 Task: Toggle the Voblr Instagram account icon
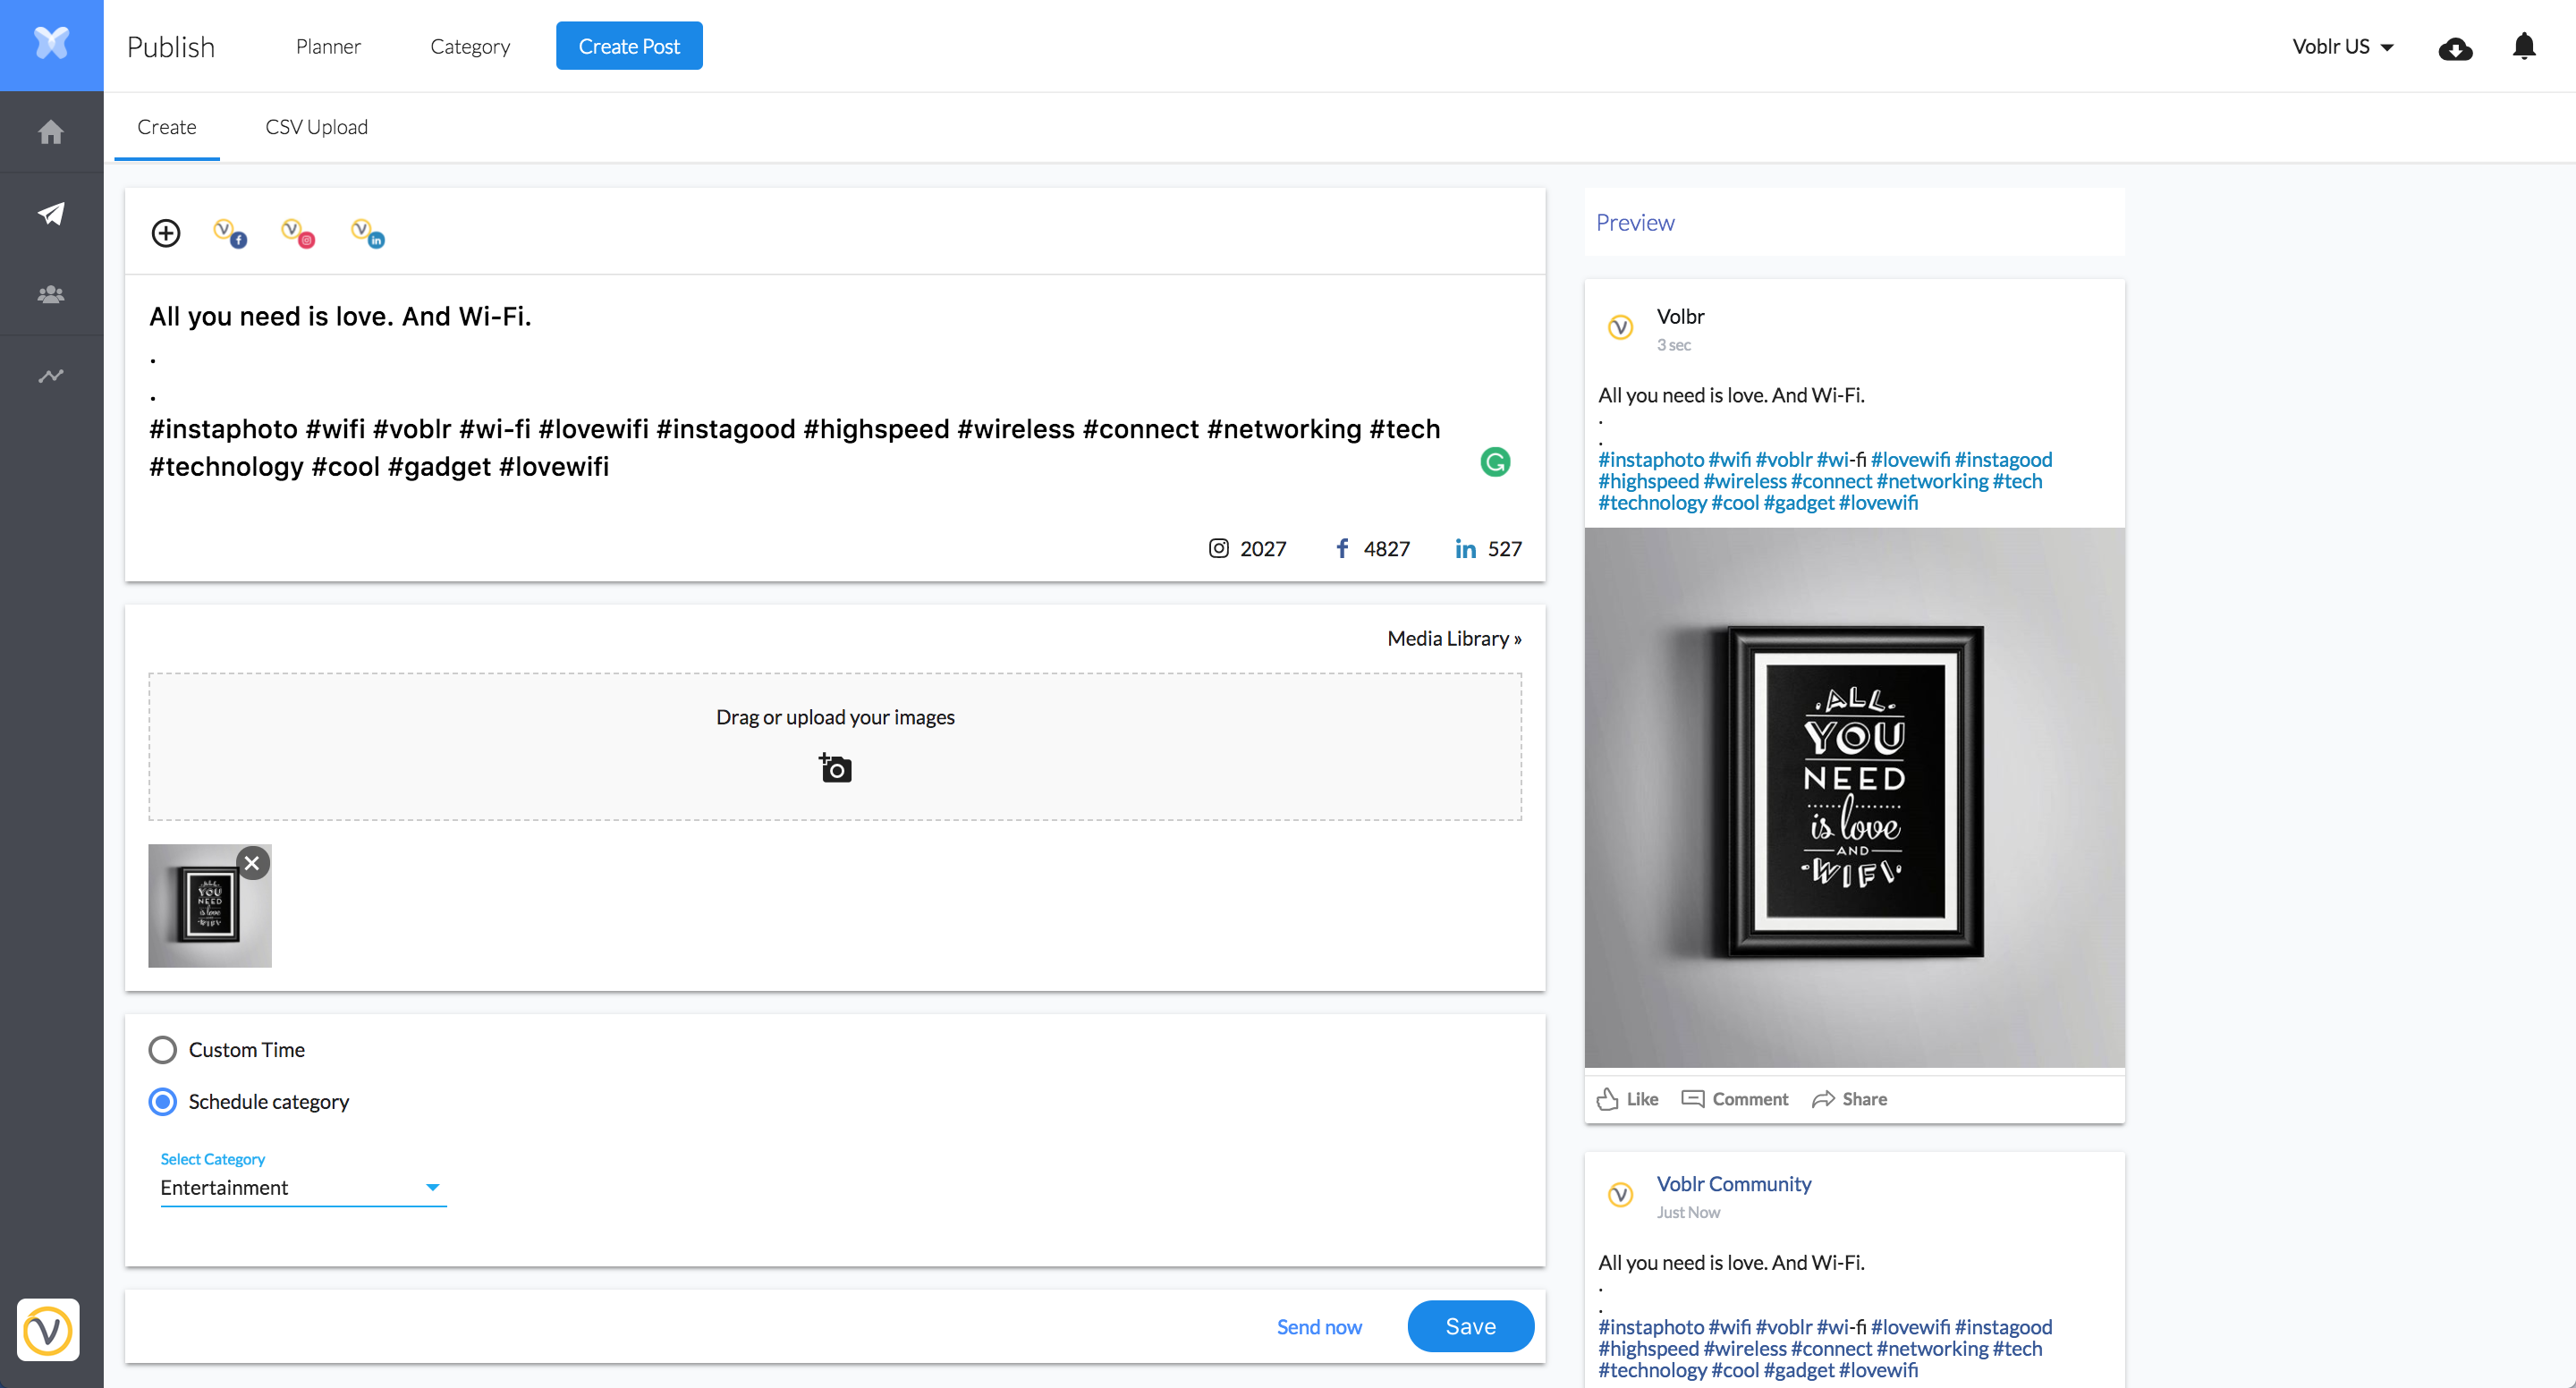(298, 233)
